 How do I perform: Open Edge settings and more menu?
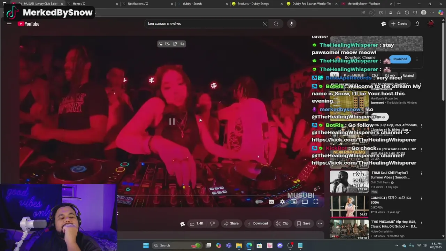pos(432,13)
